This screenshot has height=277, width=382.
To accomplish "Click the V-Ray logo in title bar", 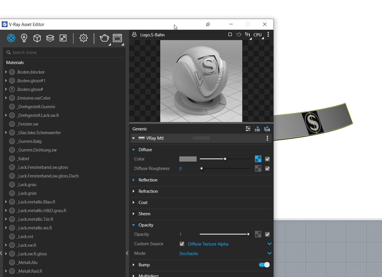I will (4, 24).
